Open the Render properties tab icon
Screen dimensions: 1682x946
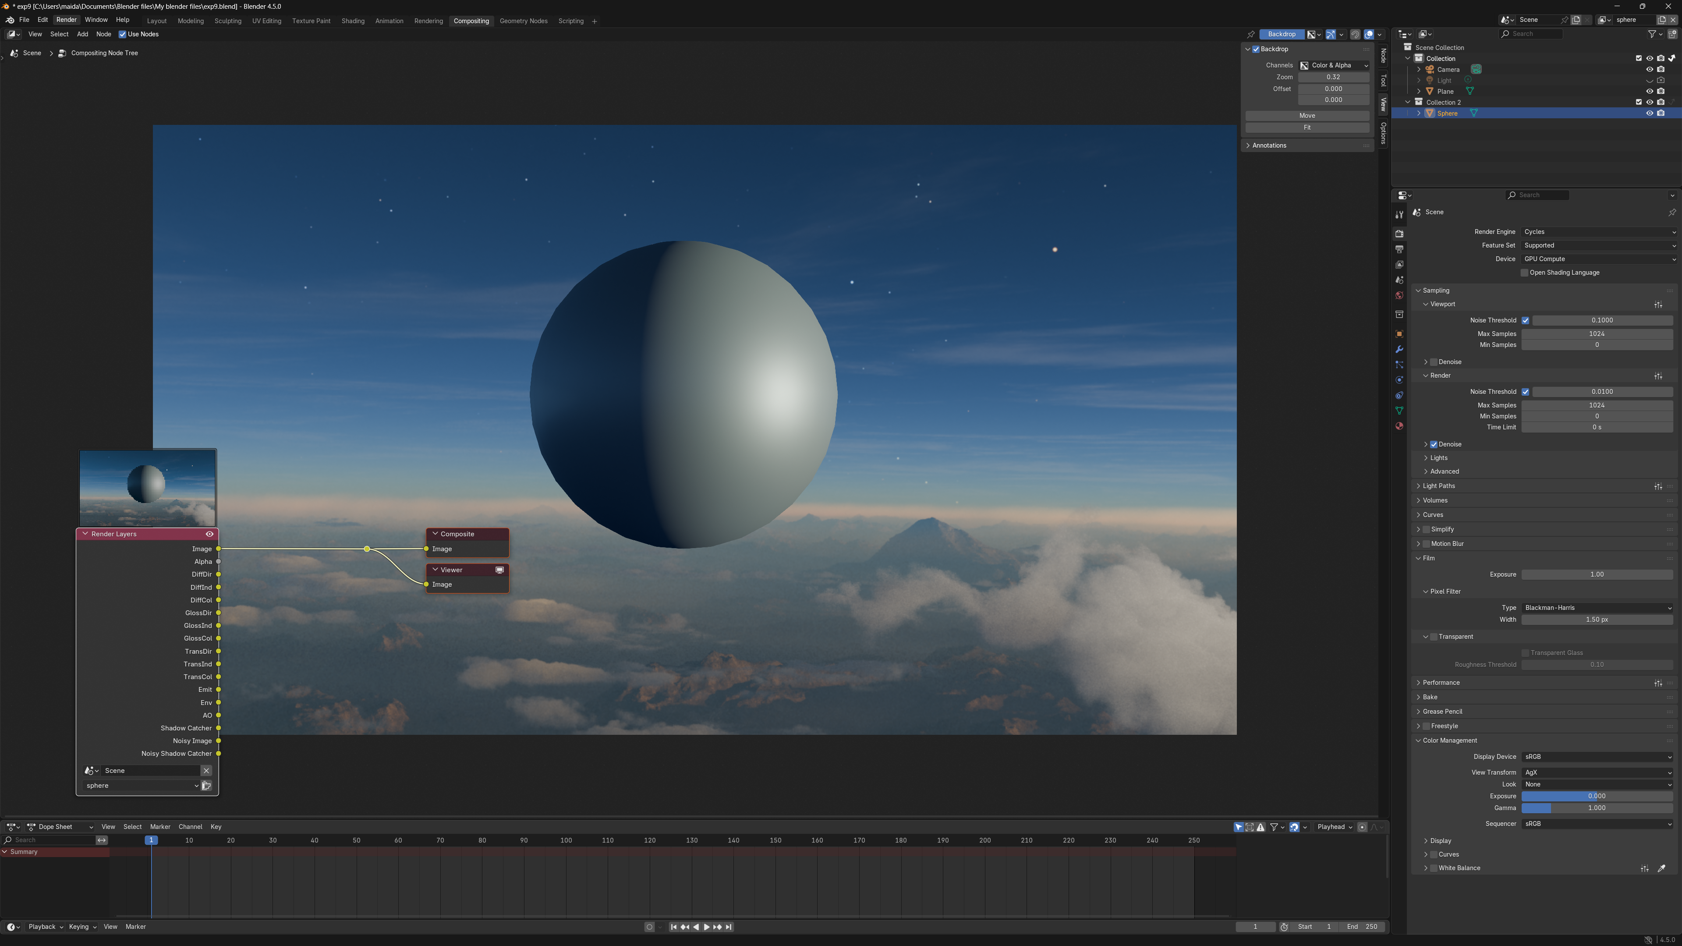[x=1399, y=233]
